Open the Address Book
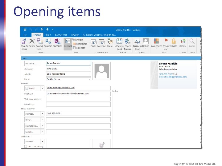 119,44
